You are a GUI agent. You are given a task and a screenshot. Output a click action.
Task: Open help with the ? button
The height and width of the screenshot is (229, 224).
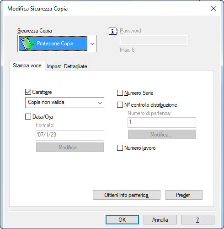pyautogui.click(x=197, y=220)
